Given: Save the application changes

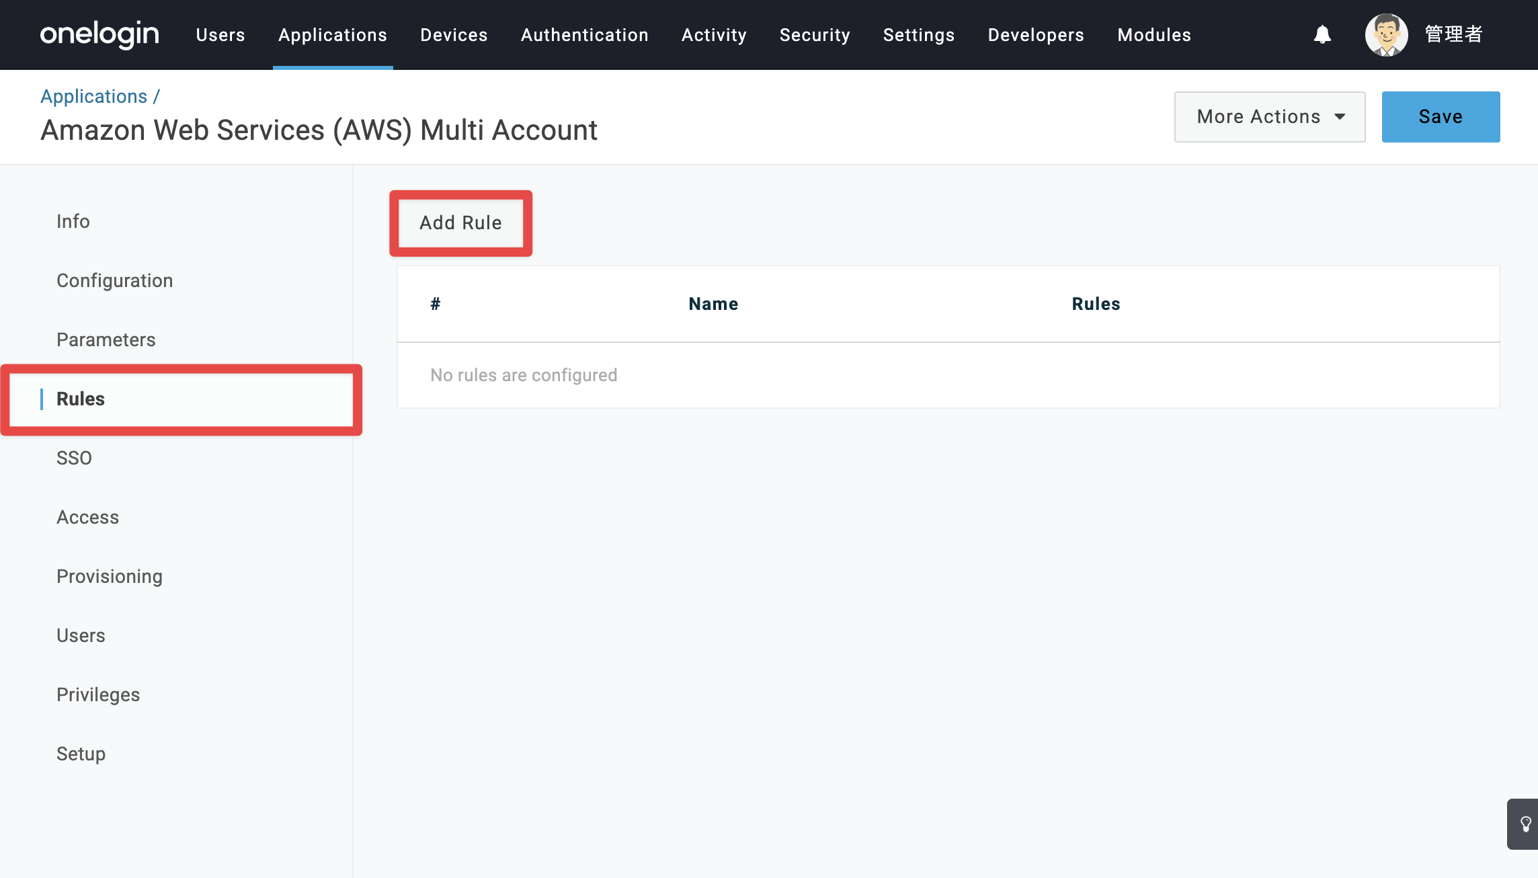Looking at the screenshot, I should point(1441,117).
